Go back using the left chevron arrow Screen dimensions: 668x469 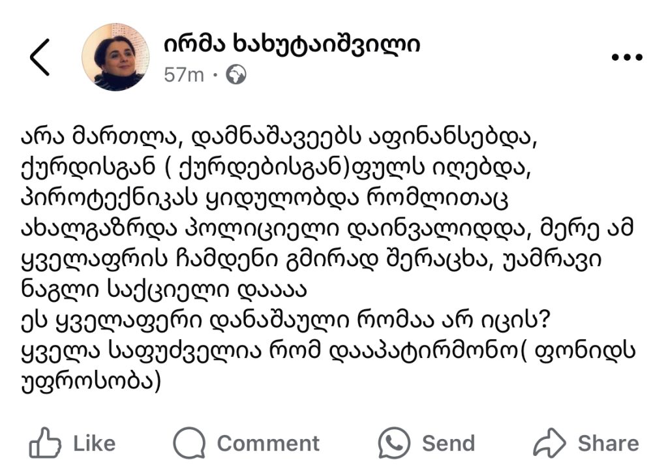coord(40,57)
